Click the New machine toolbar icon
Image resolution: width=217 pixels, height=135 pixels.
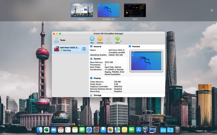[x=92, y=39]
